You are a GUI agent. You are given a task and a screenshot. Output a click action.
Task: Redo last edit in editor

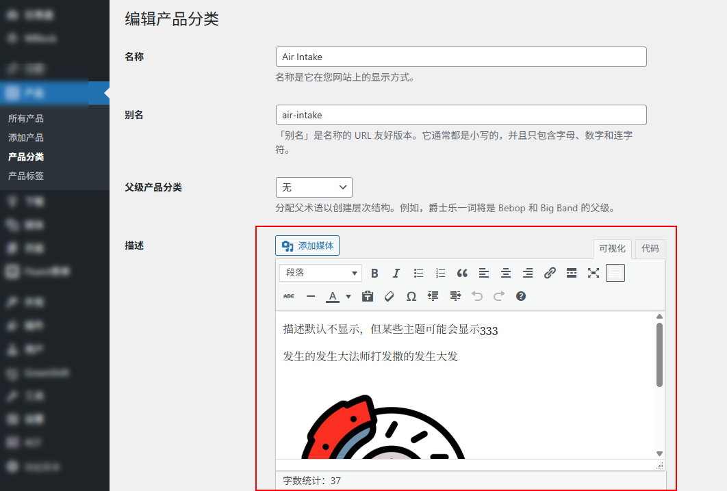499,297
